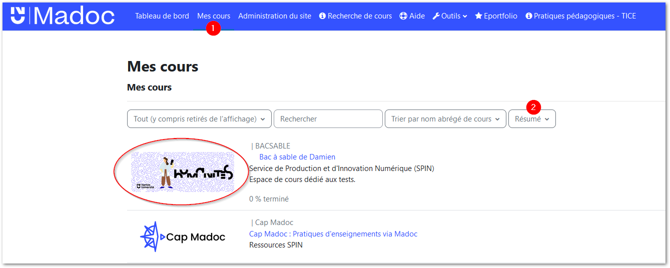Open the 'Tout (y compris retirés)' filter dropdown
Screen dimensions: 670x268
coord(199,119)
